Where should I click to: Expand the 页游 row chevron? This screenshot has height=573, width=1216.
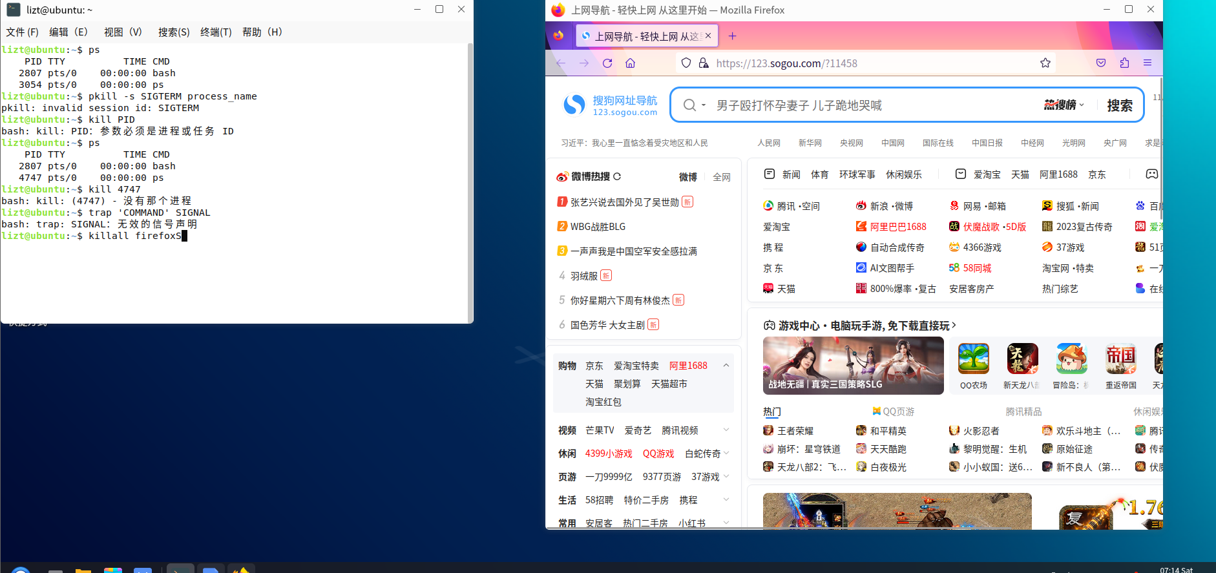tap(726, 477)
